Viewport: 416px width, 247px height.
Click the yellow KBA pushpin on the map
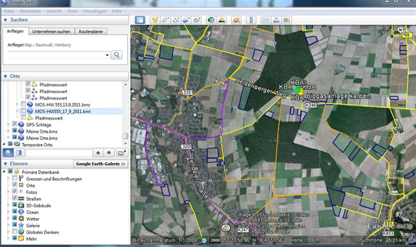click(x=300, y=92)
